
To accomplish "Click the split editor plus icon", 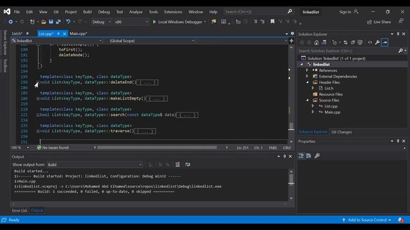I will click(291, 41).
